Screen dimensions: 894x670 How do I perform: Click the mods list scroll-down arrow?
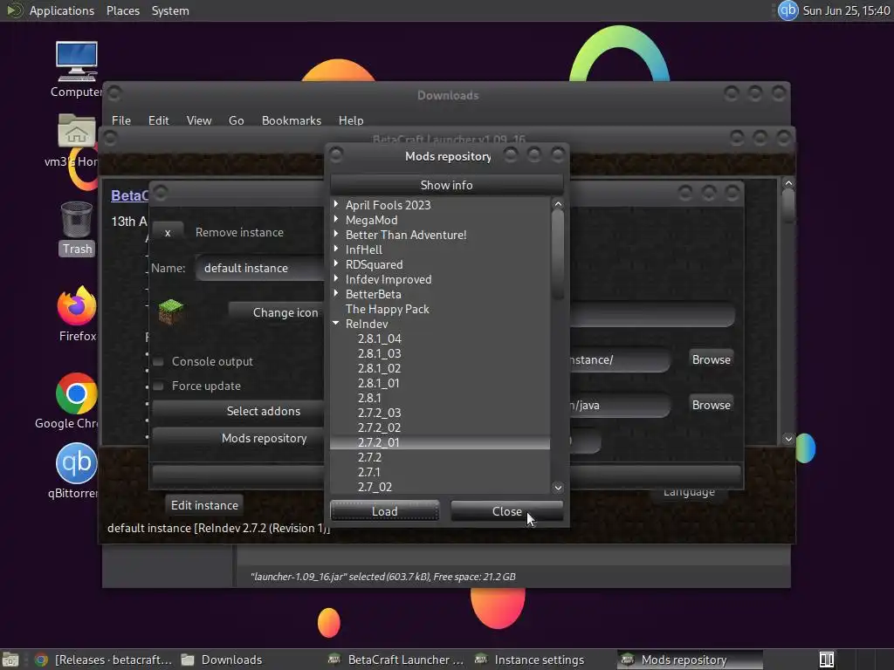(x=558, y=487)
